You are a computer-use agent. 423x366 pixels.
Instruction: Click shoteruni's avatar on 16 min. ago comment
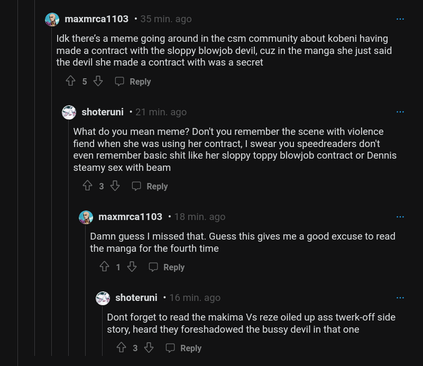(x=103, y=298)
